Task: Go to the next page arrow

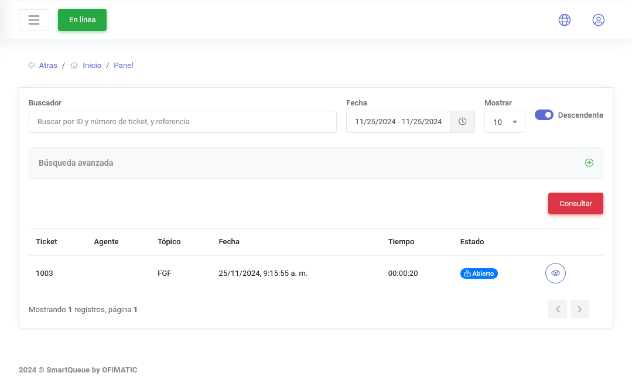Action: point(579,309)
